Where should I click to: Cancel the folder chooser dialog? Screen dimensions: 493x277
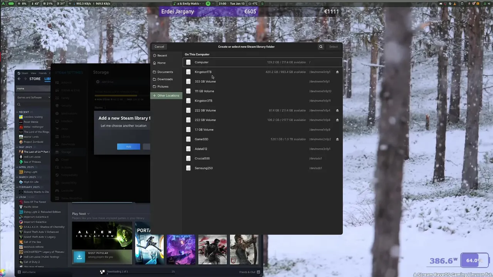pos(159,47)
